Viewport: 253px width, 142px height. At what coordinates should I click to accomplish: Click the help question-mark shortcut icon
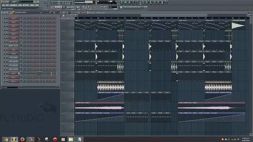point(166,2)
